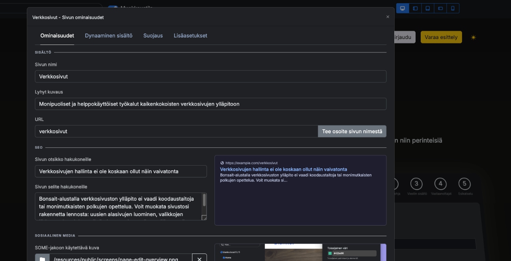
Task: Choose the mobile landscape preview icon
Action: click(440, 8)
